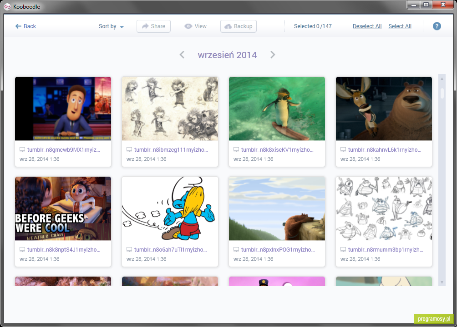
Task: Select the Before Geeks Were Cool thumbnail
Action: pos(63,208)
